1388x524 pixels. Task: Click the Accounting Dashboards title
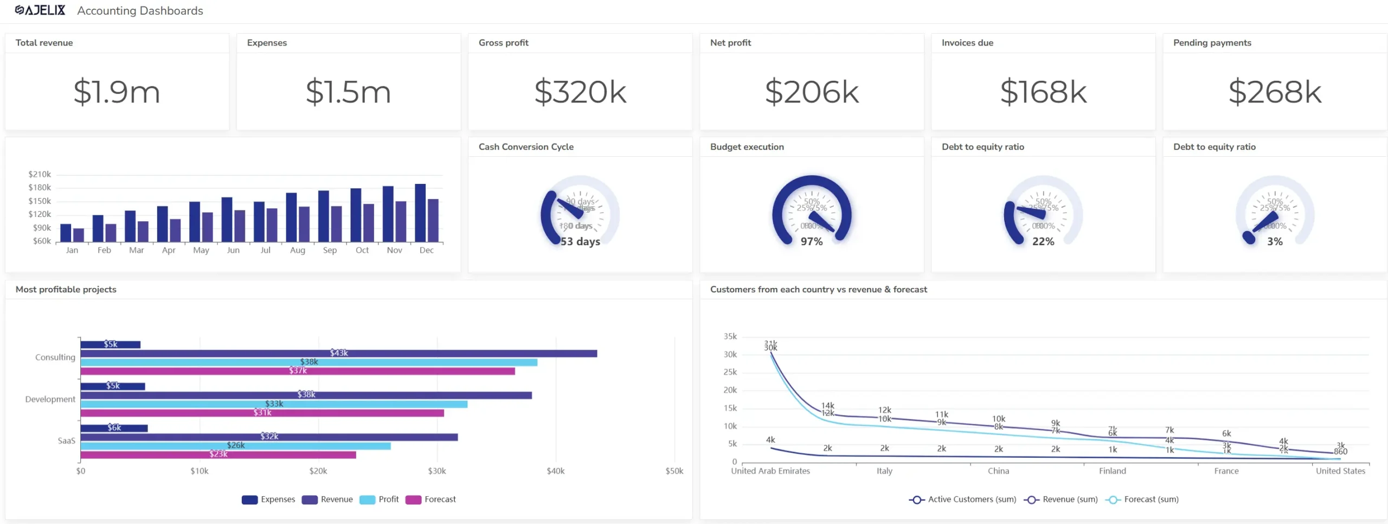click(140, 11)
